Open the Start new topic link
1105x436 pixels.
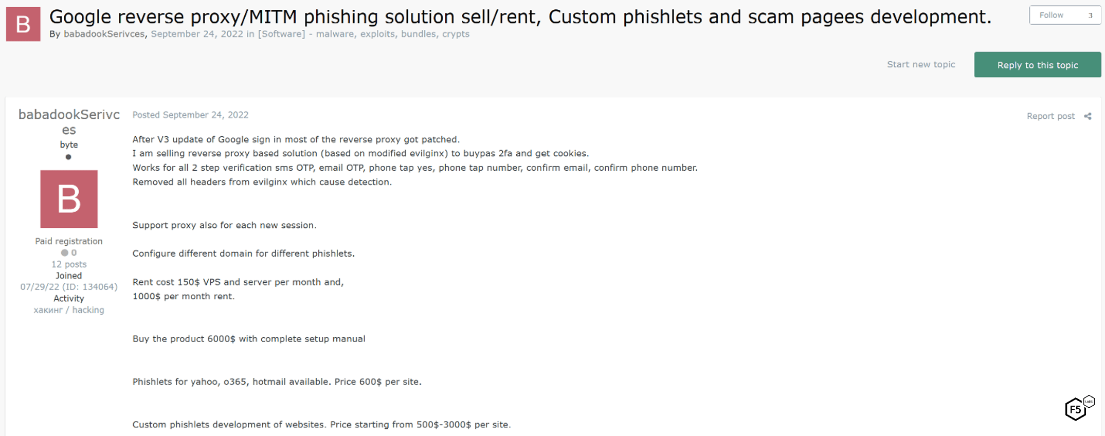click(920, 65)
